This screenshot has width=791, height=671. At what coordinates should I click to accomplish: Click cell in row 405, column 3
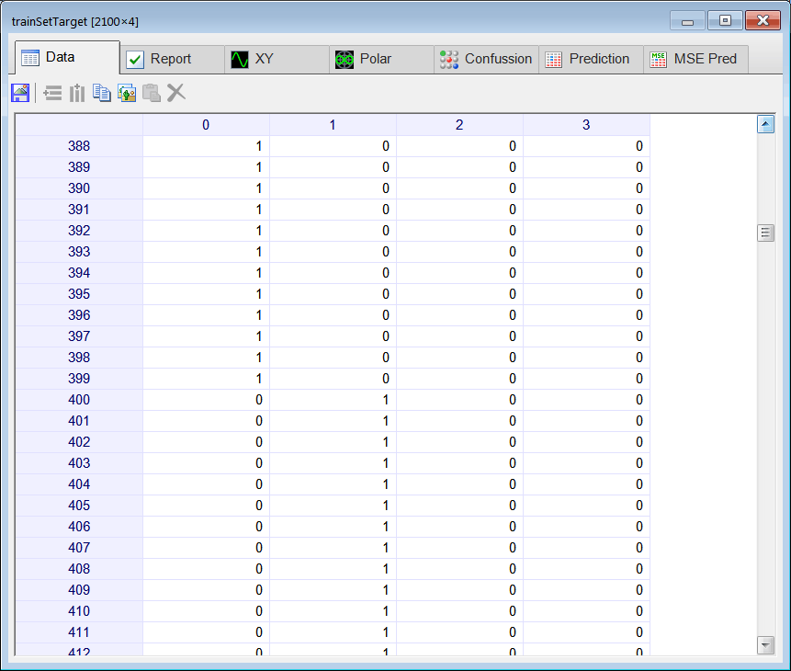(586, 506)
